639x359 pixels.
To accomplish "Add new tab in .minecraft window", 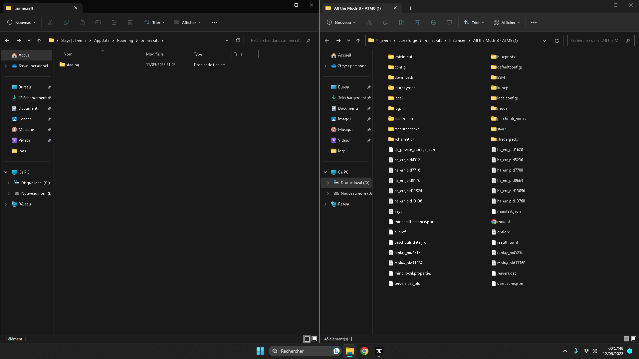I will 91,8.
